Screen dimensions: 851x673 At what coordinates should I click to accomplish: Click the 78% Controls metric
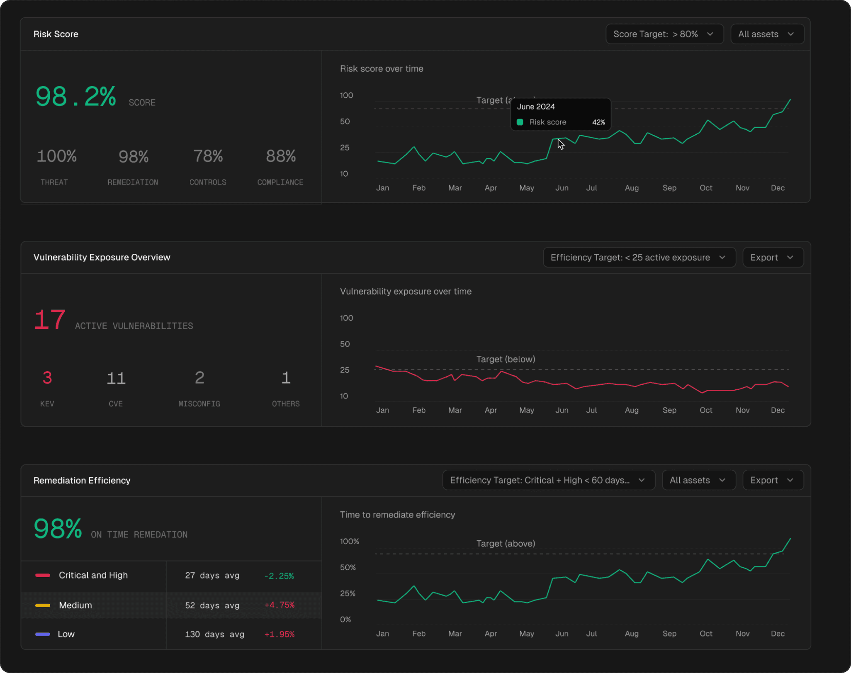[208, 157]
